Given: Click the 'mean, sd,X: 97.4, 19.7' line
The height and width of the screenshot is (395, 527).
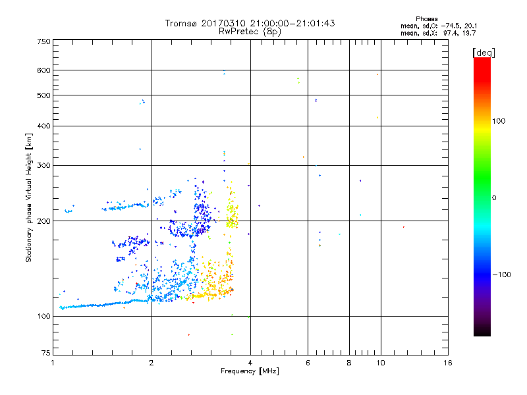Looking at the screenshot, I should pyautogui.click(x=438, y=33).
